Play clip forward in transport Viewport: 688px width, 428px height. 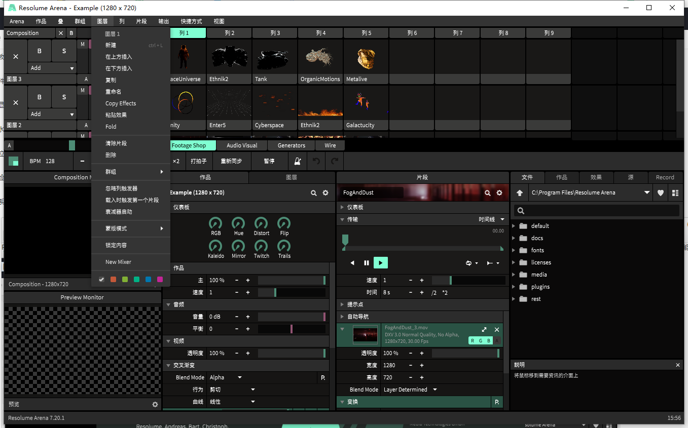(380, 263)
